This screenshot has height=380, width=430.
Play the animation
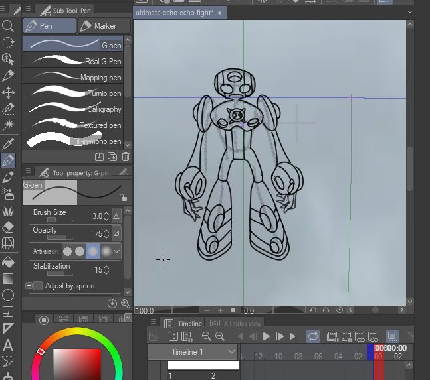pos(266,336)
